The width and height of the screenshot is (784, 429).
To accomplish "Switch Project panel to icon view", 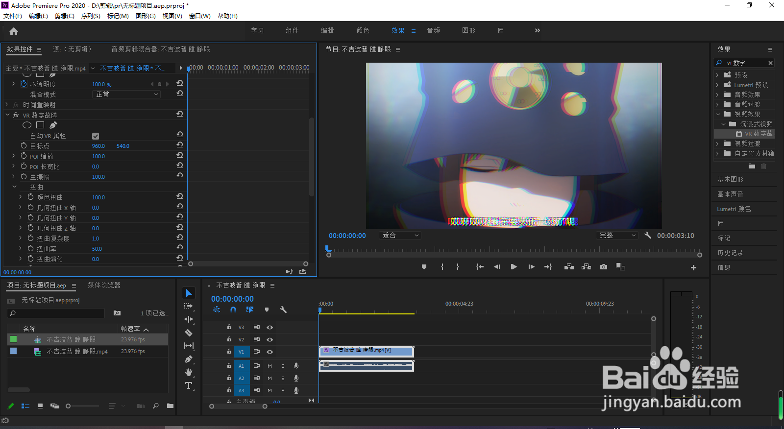I will pos(40,406).
